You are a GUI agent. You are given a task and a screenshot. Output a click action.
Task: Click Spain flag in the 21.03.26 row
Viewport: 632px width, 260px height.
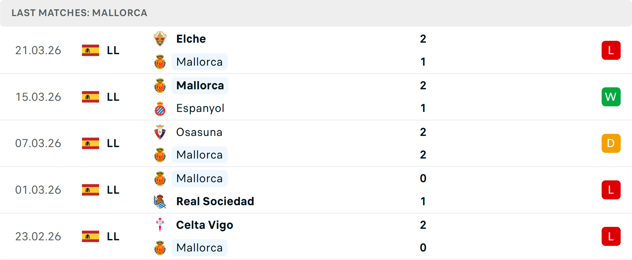91,51
